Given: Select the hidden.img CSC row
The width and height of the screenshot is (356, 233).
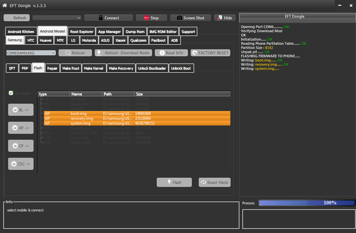Looking at the screenshot, I should [x=137, y=143].
